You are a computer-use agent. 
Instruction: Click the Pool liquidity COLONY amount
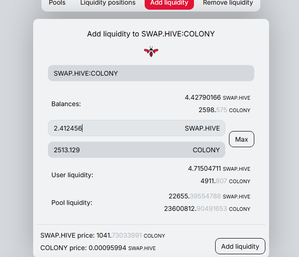point(207,209)
